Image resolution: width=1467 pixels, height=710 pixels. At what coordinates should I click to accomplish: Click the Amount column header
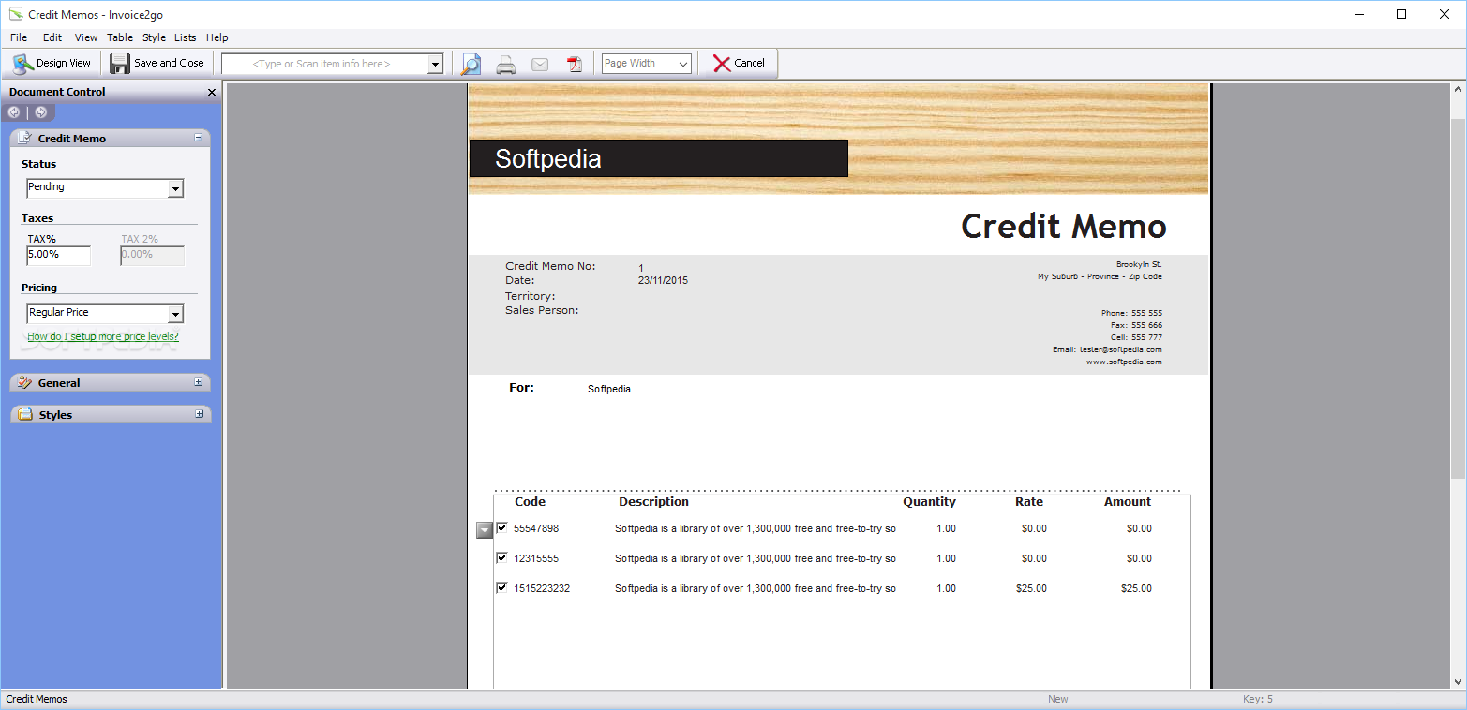1128,502
